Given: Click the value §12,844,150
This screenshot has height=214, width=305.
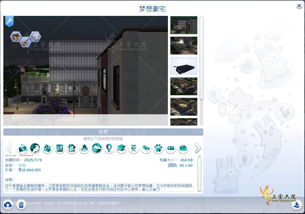Looking at the screenshot, I should (x=30, y=170).
